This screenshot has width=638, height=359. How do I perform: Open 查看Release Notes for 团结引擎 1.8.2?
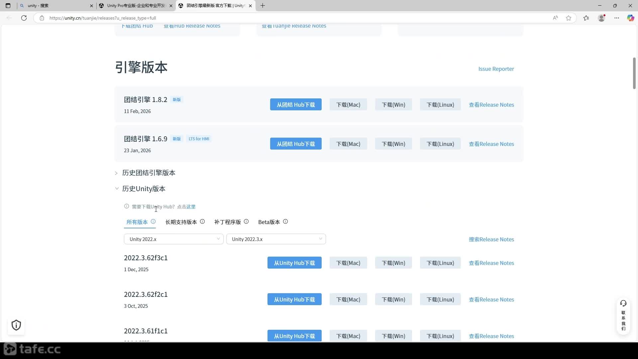point(491,105)
